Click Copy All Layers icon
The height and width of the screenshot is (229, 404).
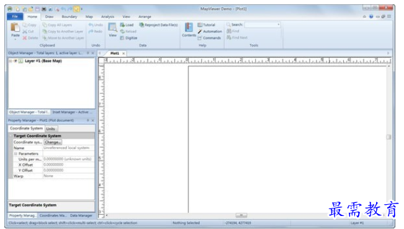click(x=45, y=25)
